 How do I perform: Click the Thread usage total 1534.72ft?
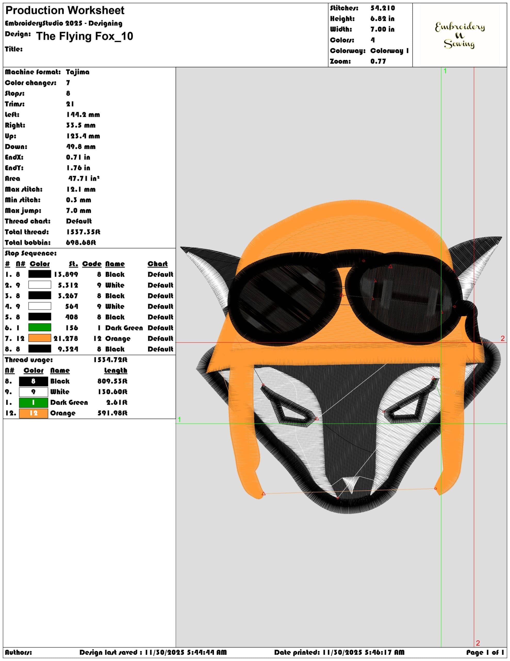110,360
